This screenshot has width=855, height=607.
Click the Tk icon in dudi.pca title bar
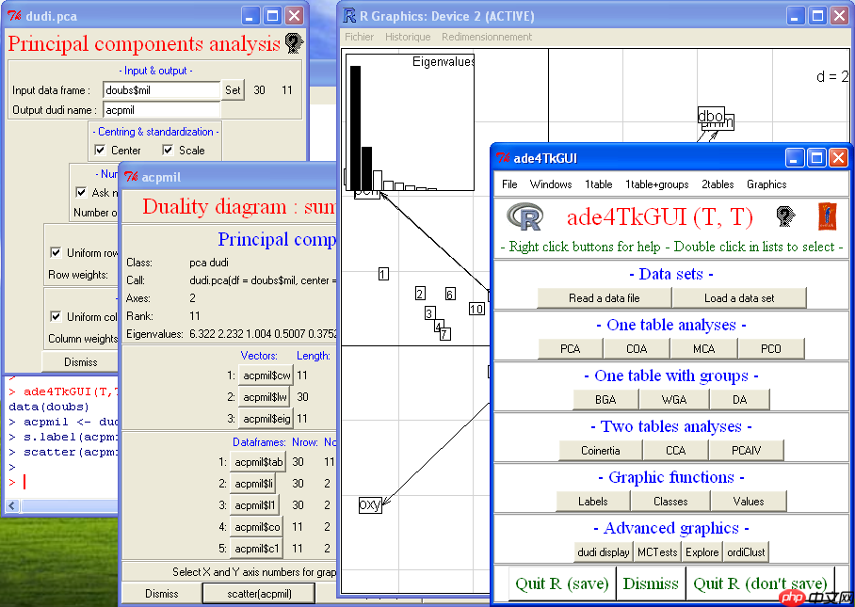click(14, 16)
